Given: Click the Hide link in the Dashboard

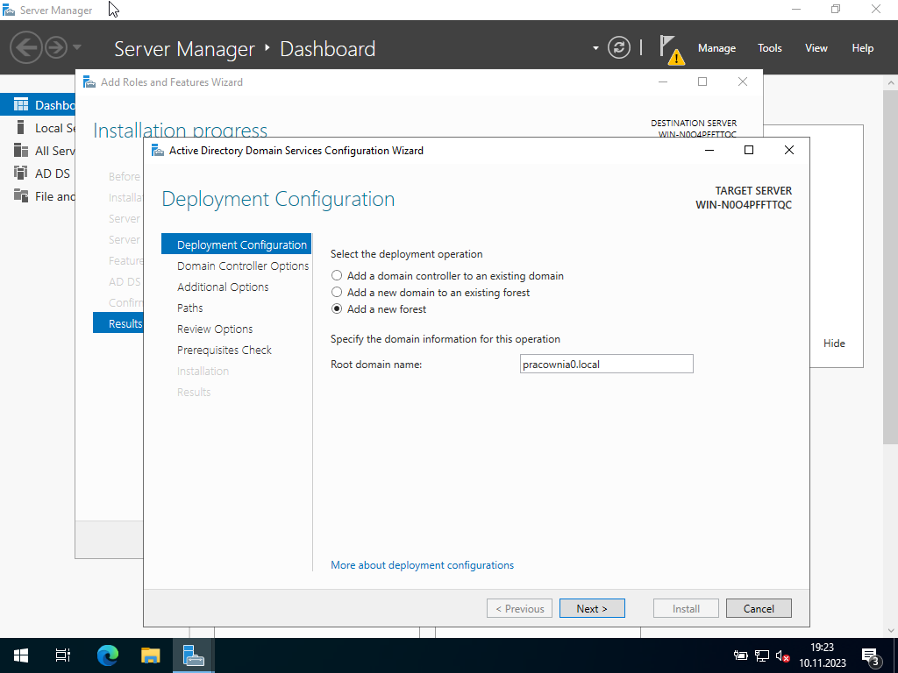Looking at the screenshot, I should [834, 344].
